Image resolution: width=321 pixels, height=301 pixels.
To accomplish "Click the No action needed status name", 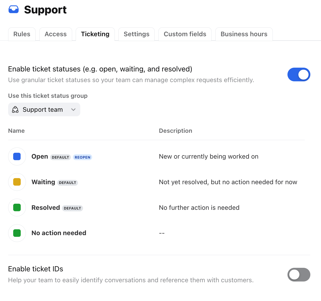I will 59,233.
